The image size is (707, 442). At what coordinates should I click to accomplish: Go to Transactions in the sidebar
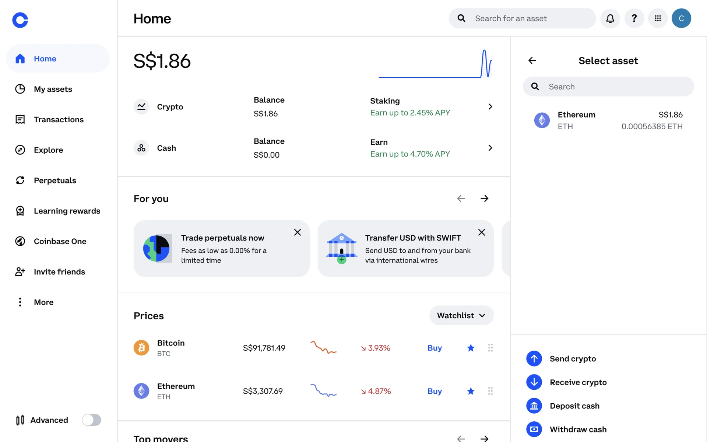point(59,120)
